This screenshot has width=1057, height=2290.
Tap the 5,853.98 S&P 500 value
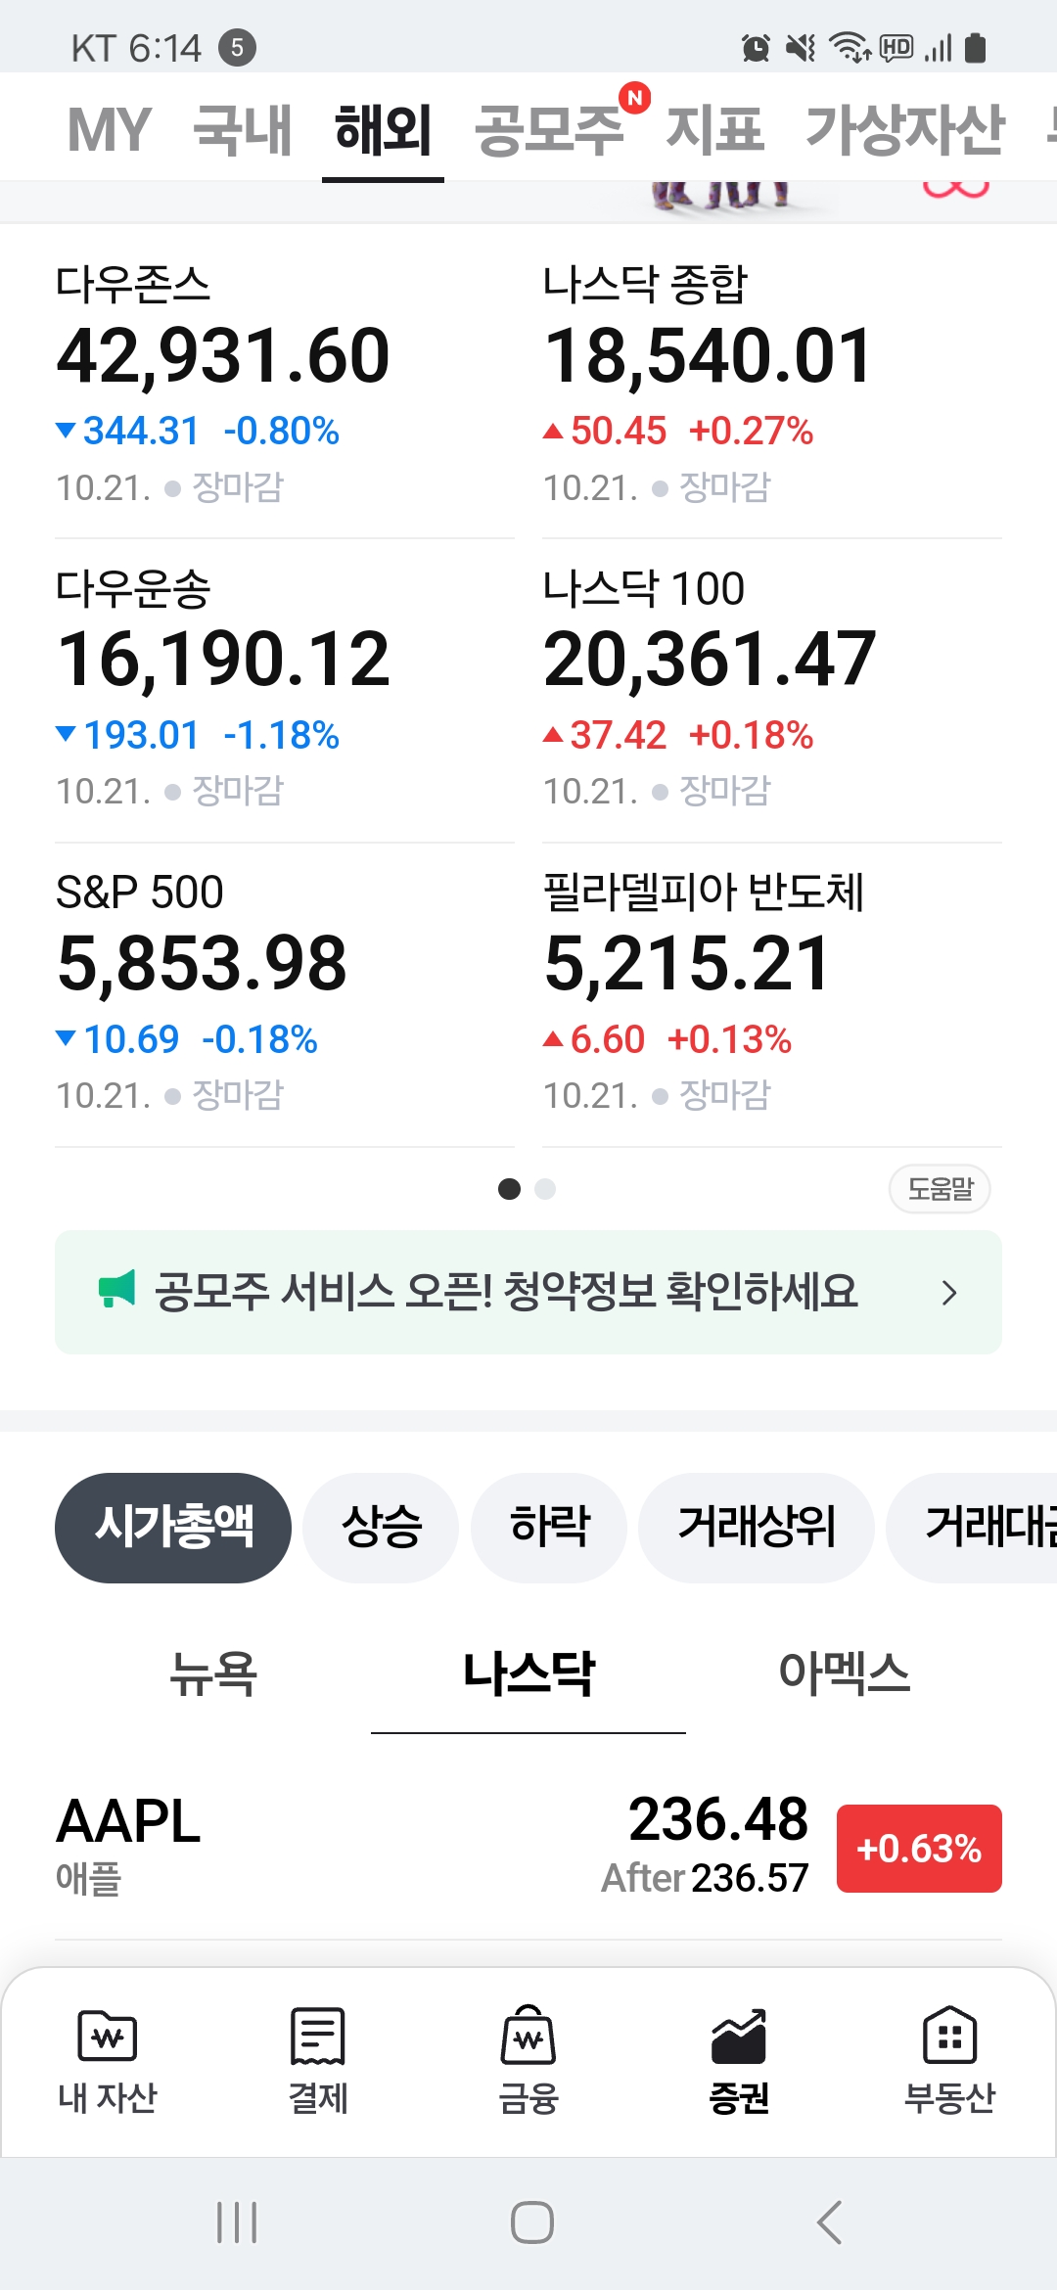point(203,964)
